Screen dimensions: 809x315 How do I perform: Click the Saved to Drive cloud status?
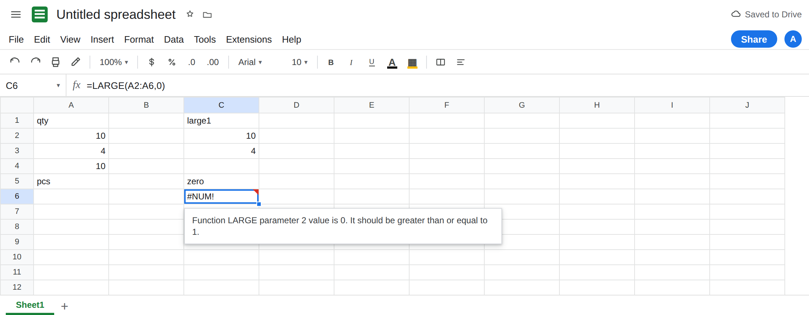click(766, 14)
